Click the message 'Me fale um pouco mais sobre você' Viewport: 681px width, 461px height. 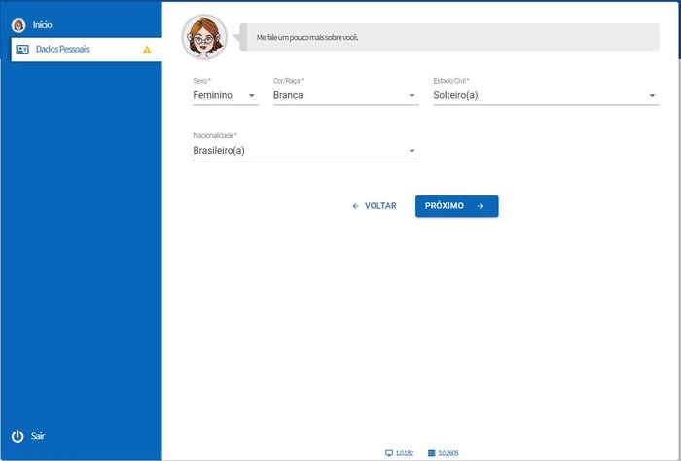[307, 37]
